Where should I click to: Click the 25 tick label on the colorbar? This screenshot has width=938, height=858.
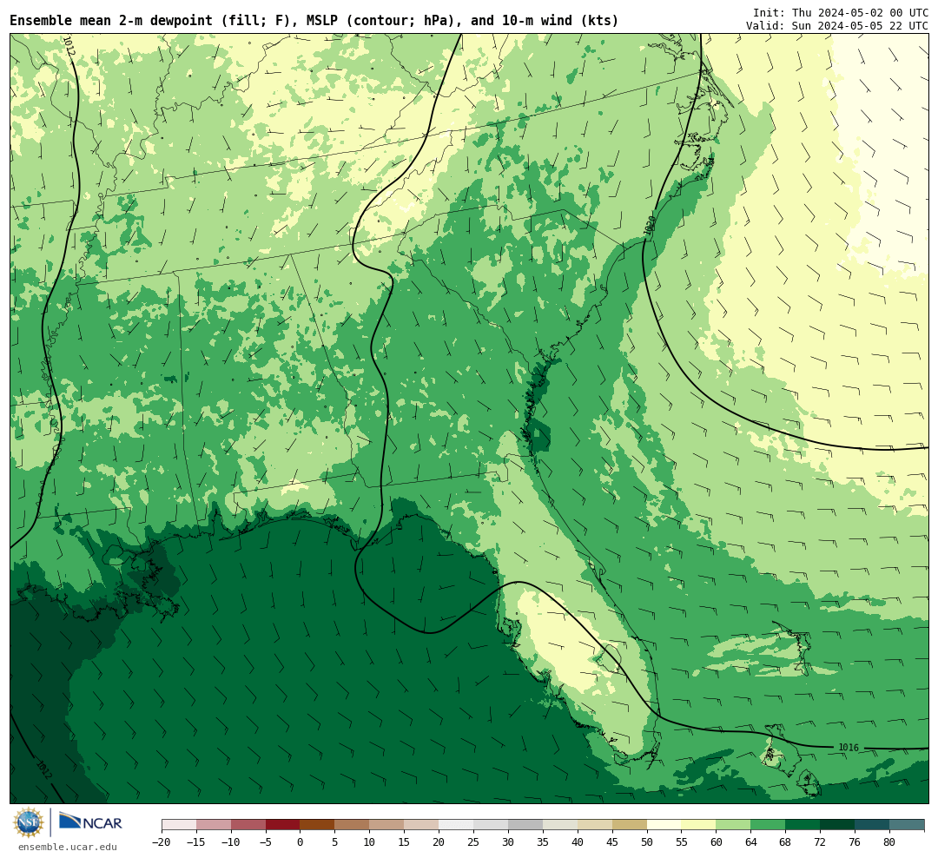tap(474, 841)
